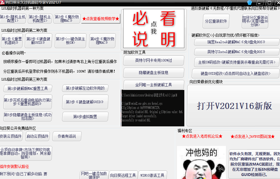
Task: Click the black console output image
Action: tap(153, 108)
